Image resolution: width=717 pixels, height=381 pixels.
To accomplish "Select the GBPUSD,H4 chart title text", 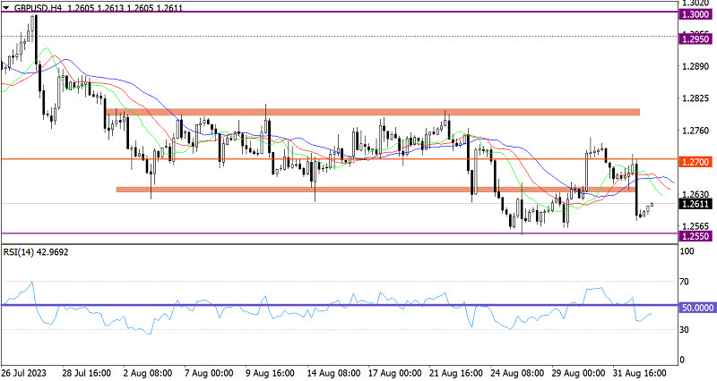I will point(38,8).
